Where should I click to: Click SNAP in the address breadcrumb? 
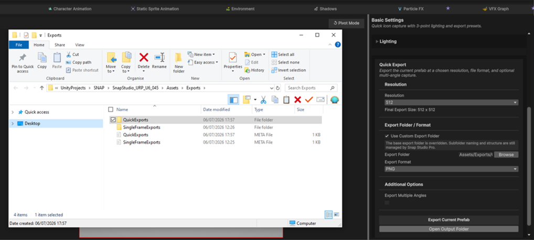click(99, 88)
